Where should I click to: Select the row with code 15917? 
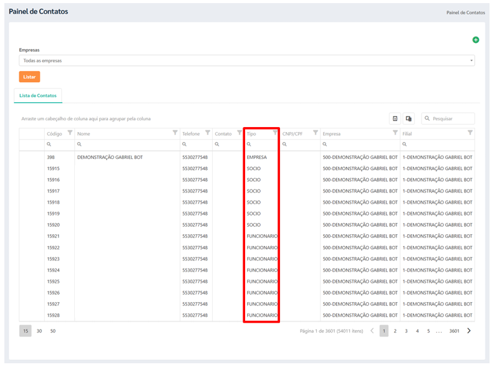pyautogui.click(x=247, y=191)
